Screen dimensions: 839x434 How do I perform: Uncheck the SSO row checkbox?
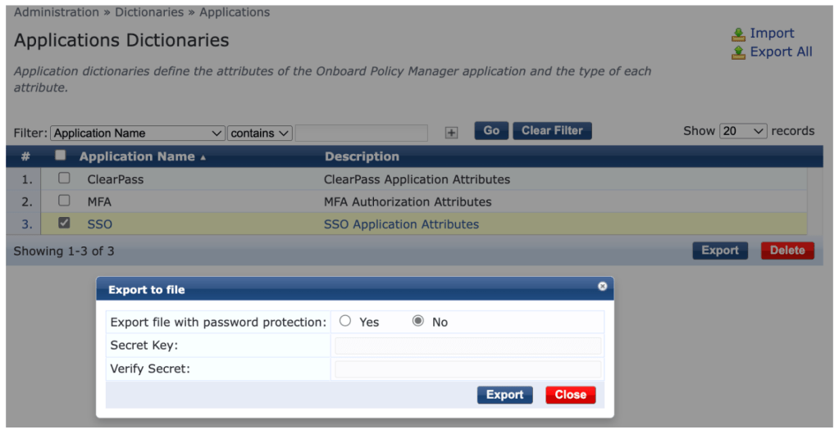coord(64,223)
